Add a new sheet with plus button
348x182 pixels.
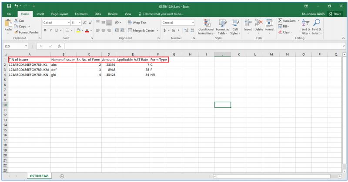click(62, 176)
